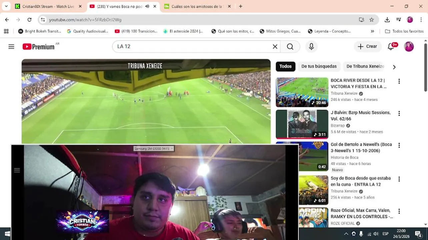The height and width of the screenshot is (240, 428).
Task: Click the video player area
Action: point(146,102)
